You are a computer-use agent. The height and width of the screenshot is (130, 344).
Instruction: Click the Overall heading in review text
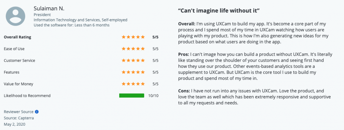click(187, 24)
